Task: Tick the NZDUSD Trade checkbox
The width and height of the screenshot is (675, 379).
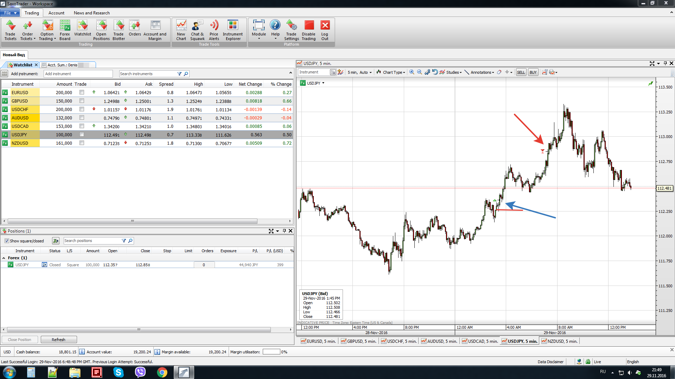Action: pyautogui.click(x=82, y=143)
